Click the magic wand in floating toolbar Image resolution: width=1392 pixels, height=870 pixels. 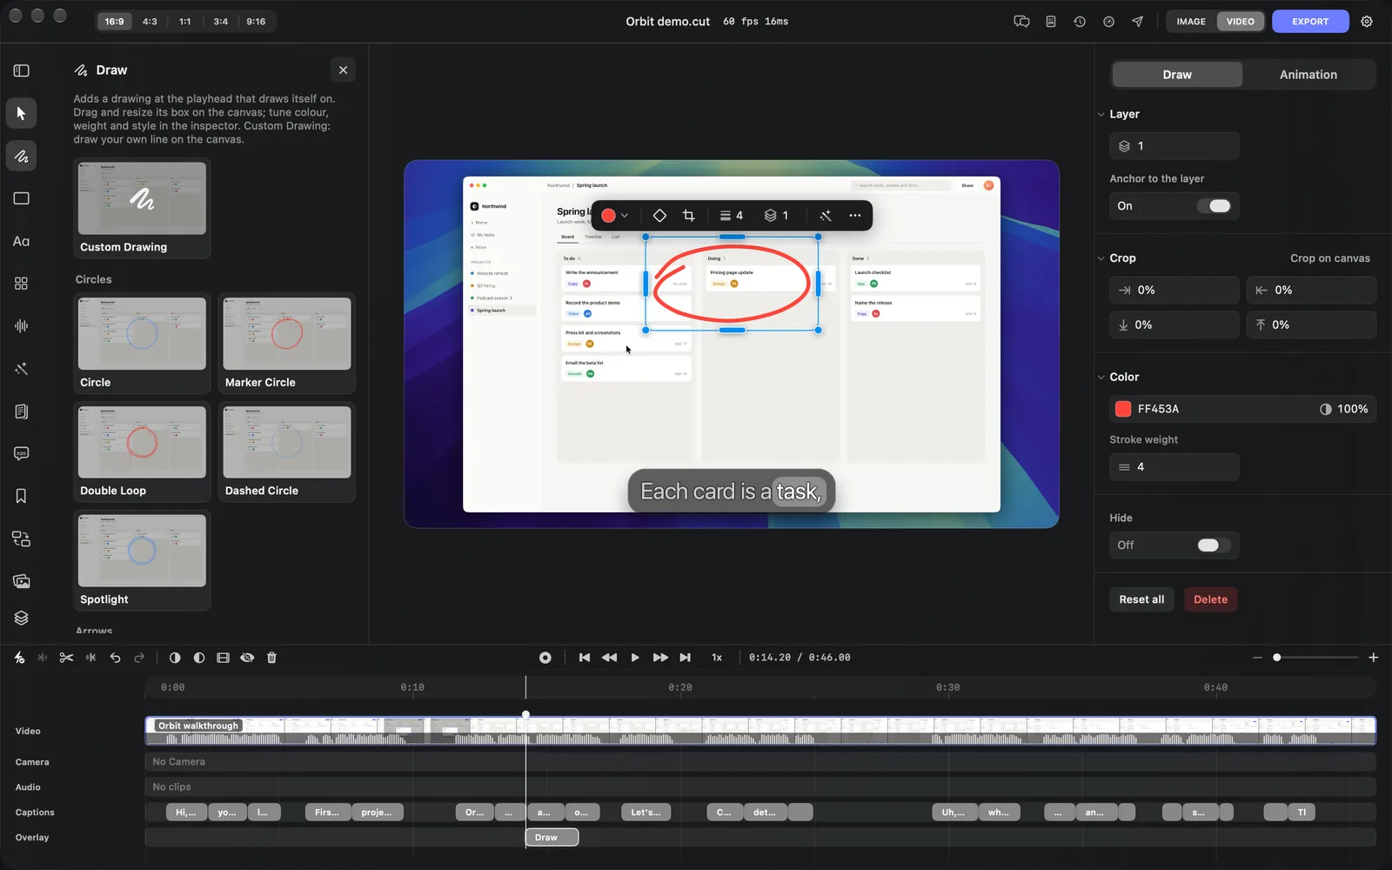(x=826, y=216)
